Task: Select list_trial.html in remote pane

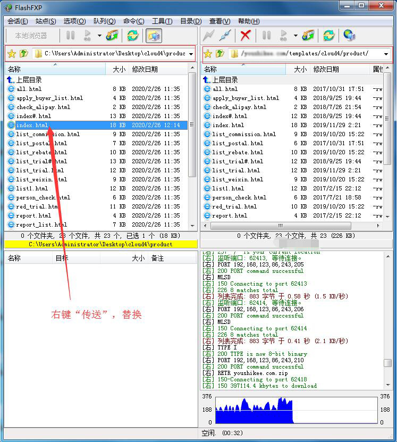Action: [x=236, y=170]
